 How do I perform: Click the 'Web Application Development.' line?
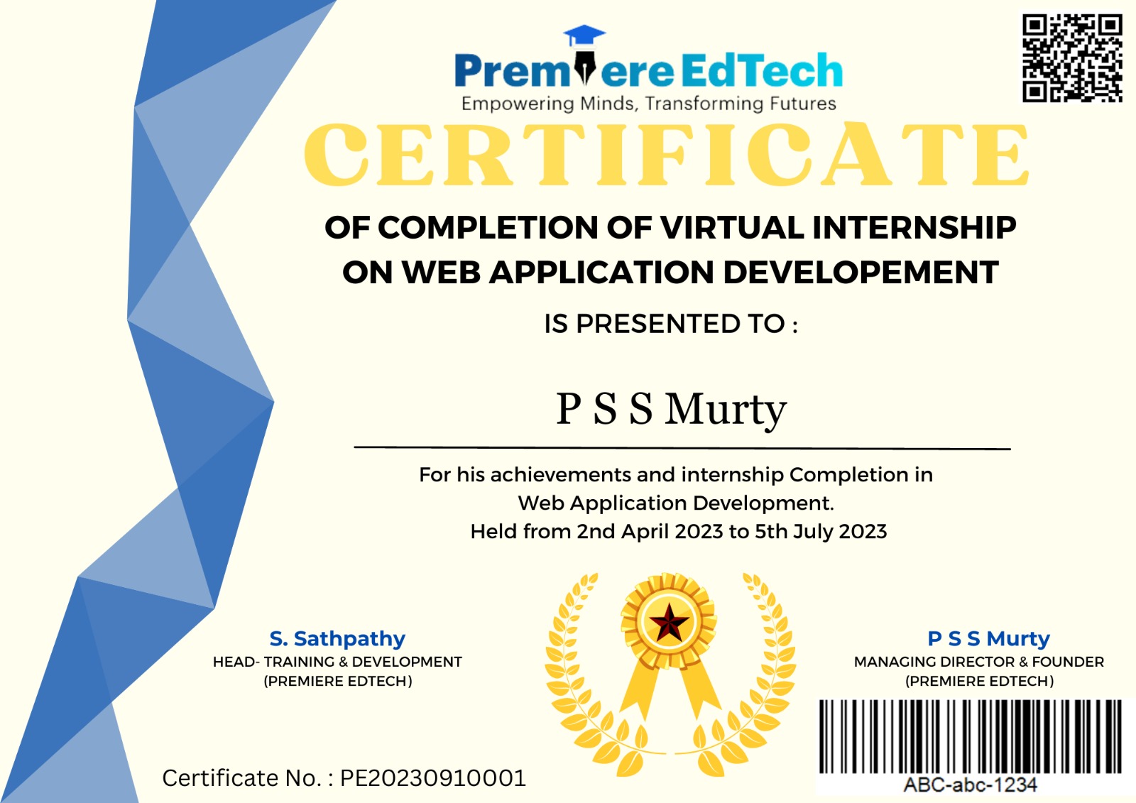click(x=676, y=503)
